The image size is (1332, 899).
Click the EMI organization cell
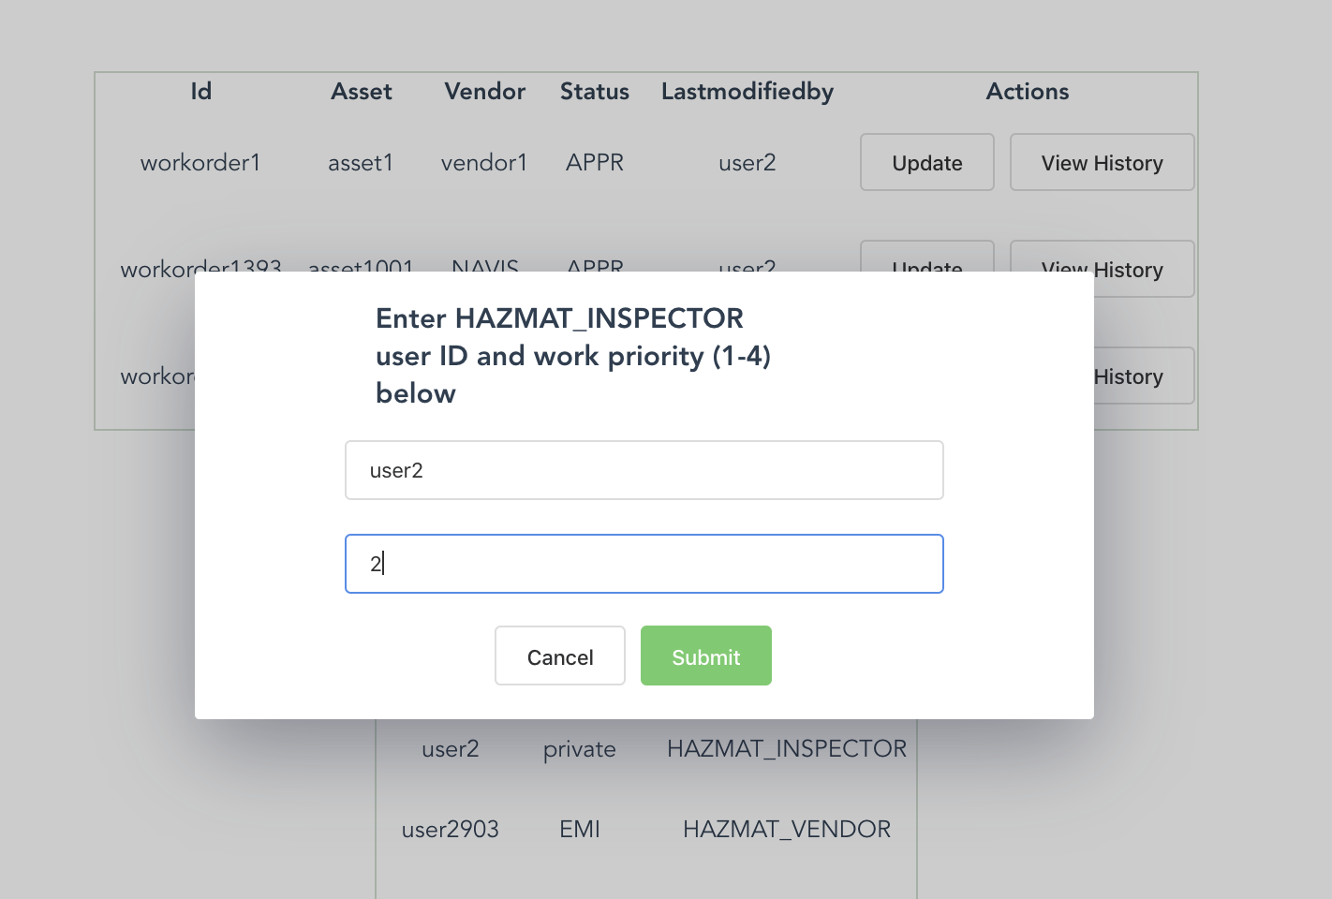[580, 829]
